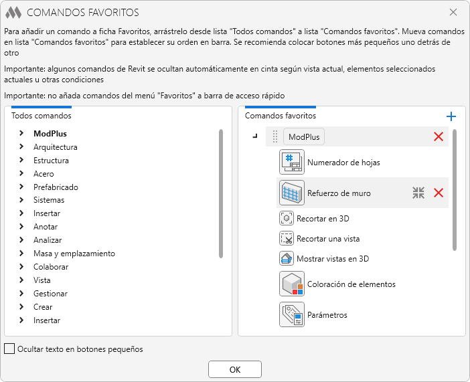470x382 pixels.
Task: Select the Anotar tree item
Action: (46, 227)
